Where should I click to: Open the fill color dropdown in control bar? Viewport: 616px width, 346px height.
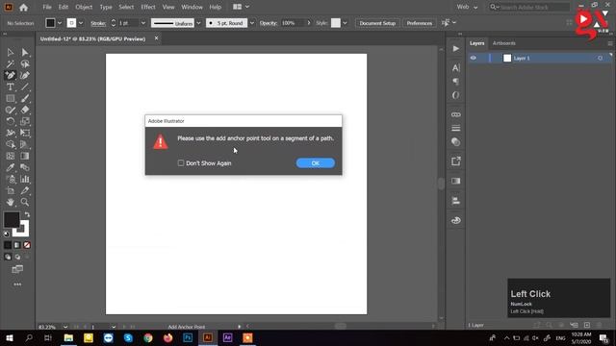60,23
